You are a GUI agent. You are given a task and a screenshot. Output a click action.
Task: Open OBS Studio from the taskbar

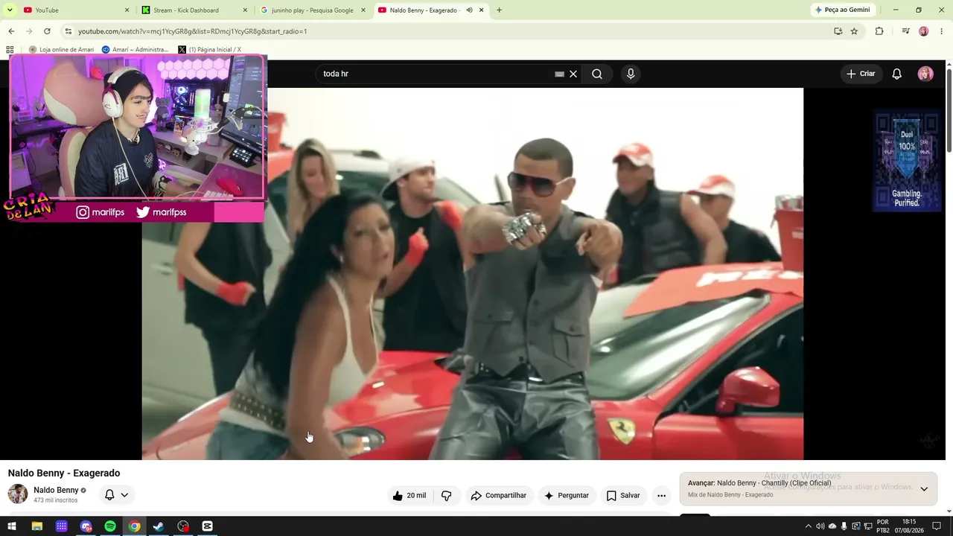coord(183,526)
